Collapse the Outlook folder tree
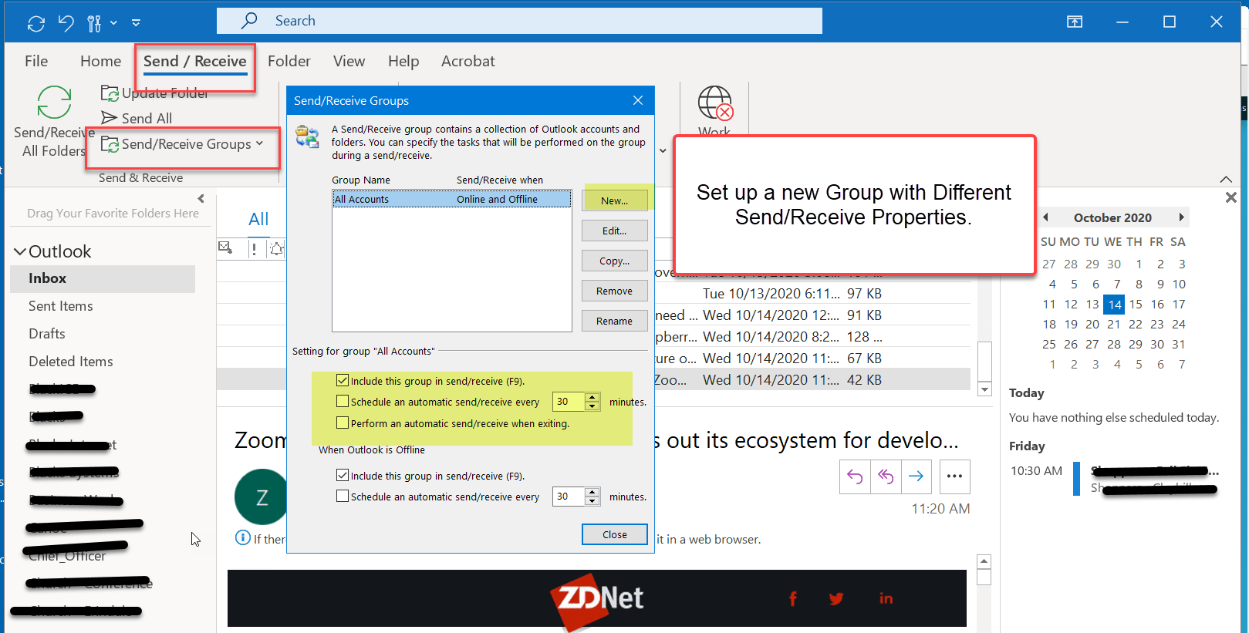The width and height of the screenshot is (1249, 633). [20, 251]
